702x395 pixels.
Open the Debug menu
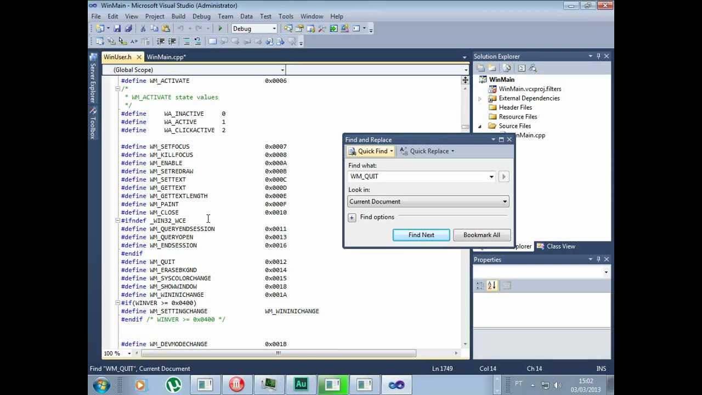pos(201,16)
